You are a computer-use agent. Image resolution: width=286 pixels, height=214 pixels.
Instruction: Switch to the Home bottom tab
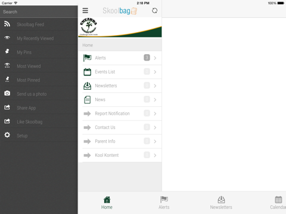[x=107, y=203]
